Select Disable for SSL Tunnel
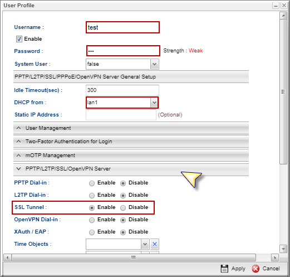The height and width of the screenshot is (277, 290). click(123, 208)
